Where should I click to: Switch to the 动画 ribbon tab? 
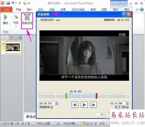[x=63, y=10]
